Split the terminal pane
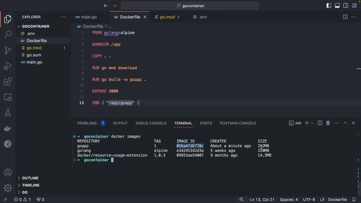Viewport: 361px width, 203px height. point(320,123)
